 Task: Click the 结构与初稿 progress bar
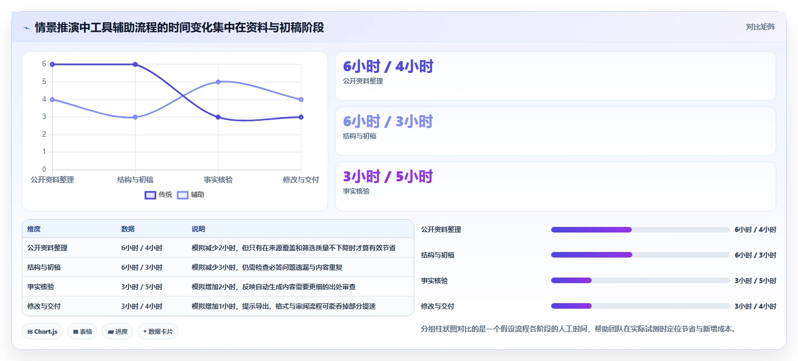(x=641, y=255)
